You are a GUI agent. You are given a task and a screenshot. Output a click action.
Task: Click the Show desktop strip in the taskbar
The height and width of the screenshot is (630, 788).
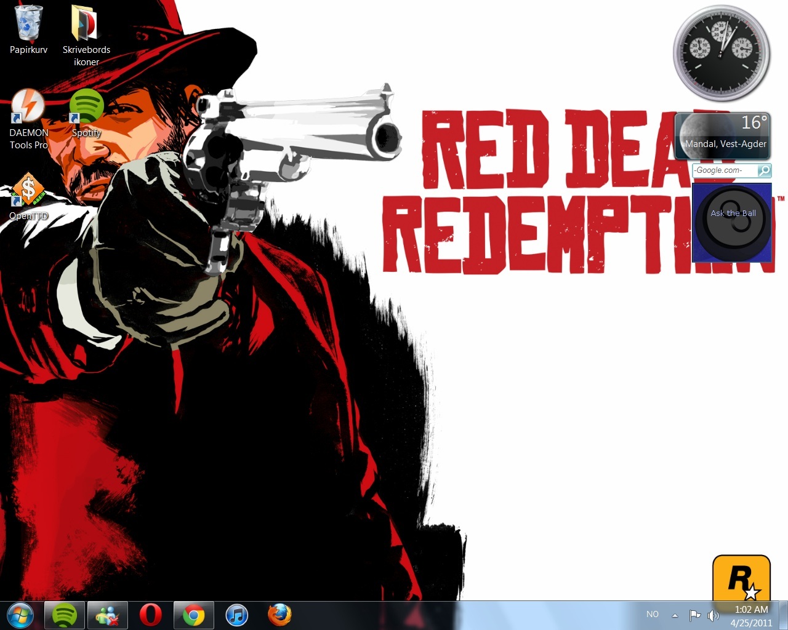pyautogui.click(x=783, y=615)
